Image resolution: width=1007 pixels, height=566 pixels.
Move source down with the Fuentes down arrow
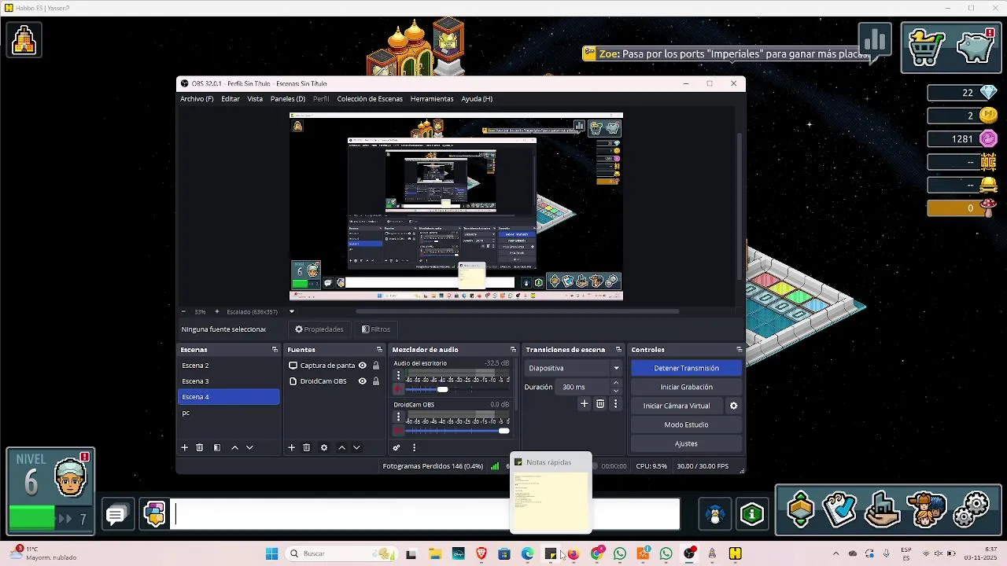[x=356, y=447]
